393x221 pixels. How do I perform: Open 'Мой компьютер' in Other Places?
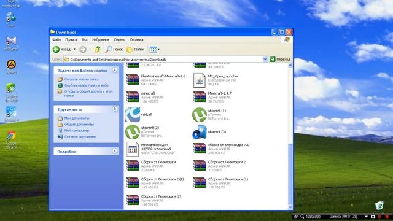(76, 131)
